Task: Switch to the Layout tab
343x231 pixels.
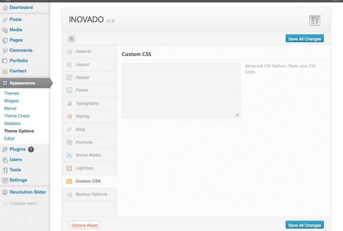Action: (x=90, y=64)
